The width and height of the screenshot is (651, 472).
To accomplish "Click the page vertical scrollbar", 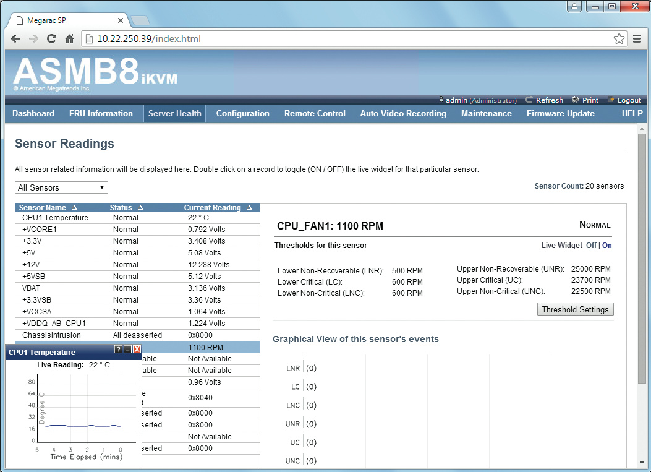I will point(642,259).
